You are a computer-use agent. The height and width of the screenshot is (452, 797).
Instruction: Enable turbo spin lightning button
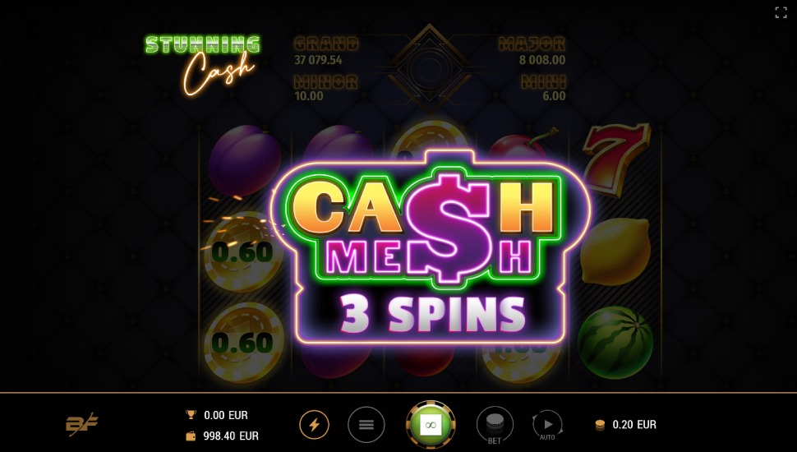pyautogui.click(x=314, y=425)
